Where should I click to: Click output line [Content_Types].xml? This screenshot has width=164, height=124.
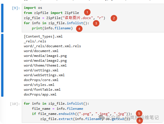click(43, 36)
